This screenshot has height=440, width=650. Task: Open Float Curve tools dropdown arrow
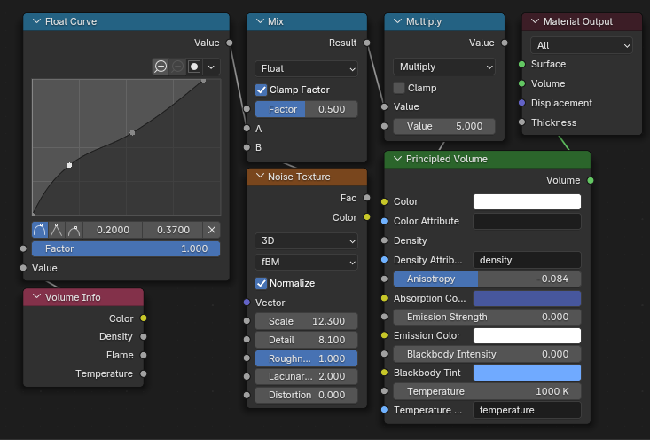click(211, 67)
